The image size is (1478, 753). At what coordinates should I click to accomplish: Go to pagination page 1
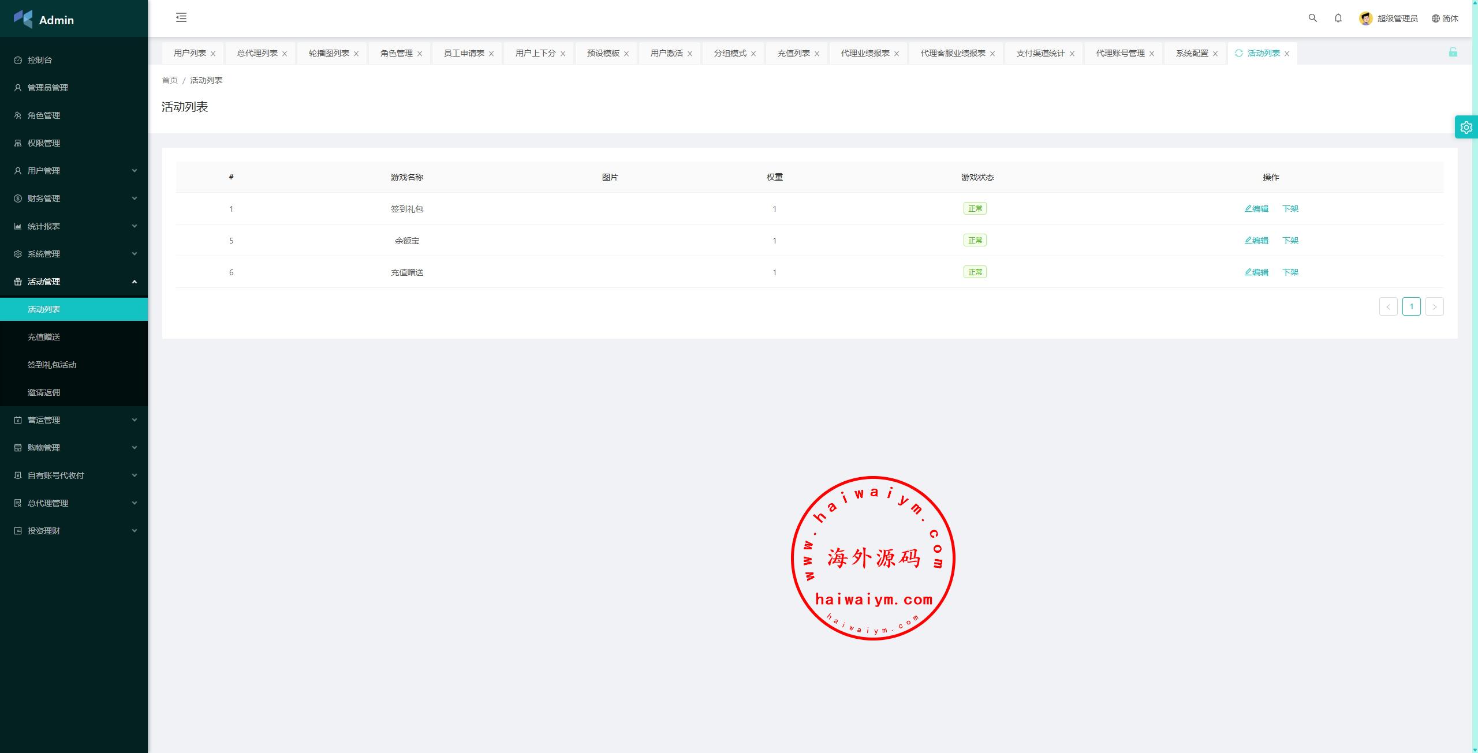(x=1411, y=306)
